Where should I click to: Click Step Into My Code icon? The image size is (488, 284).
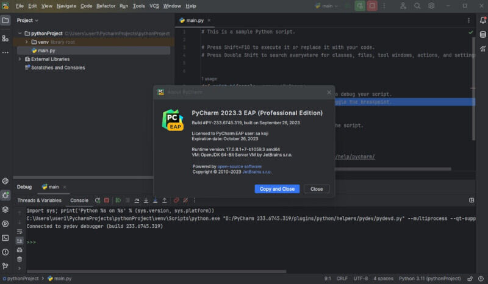point(156,201)
